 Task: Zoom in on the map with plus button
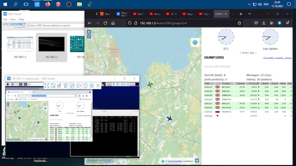click(x=89, y=32)
